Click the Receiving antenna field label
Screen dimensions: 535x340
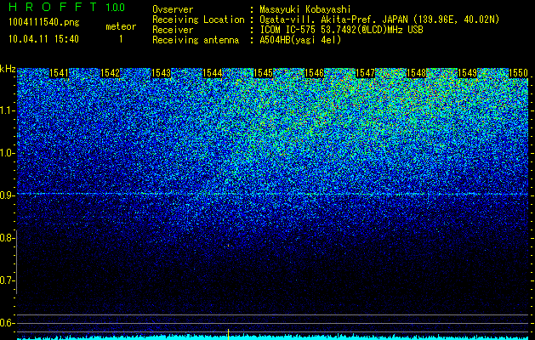[x=196, y=40]
